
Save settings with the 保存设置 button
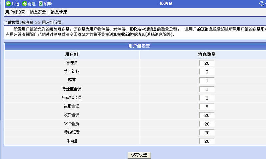pyautogui.click(x=139, y=155)
